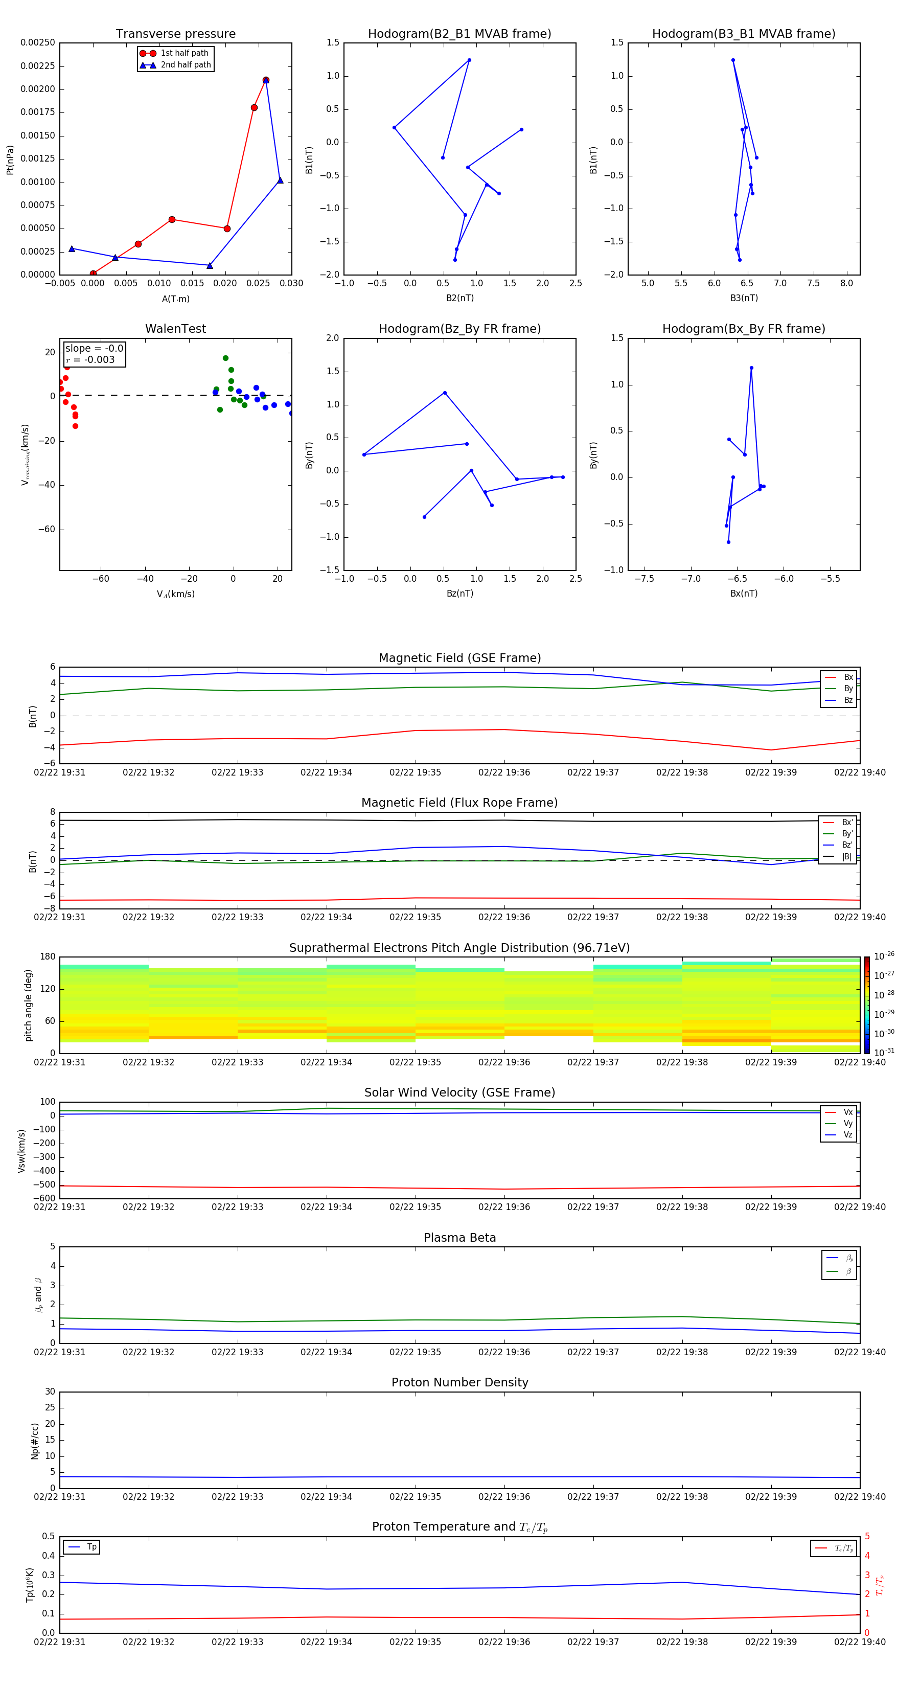Click the 'Solar Wind Velocity (GSE Frame)' title
This screenshot has width=920, height=1687.
459,1093
